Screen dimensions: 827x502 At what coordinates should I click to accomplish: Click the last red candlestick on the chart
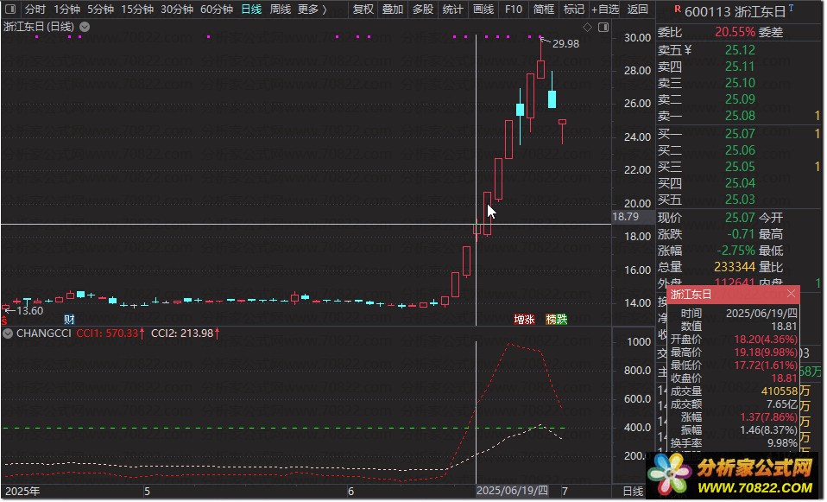562,131
